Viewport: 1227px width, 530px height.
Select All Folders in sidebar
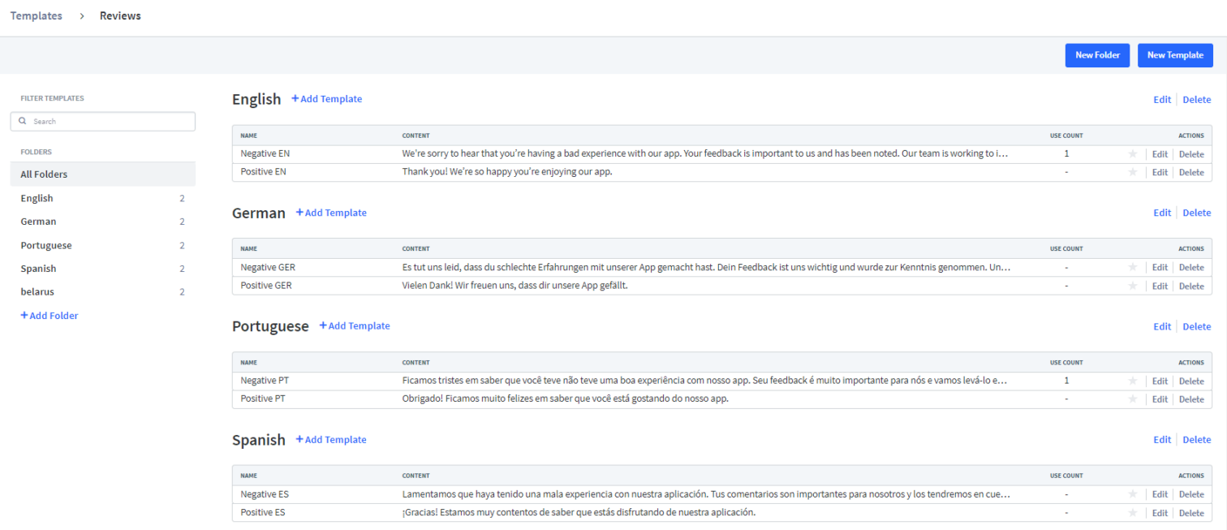(45, 175)
